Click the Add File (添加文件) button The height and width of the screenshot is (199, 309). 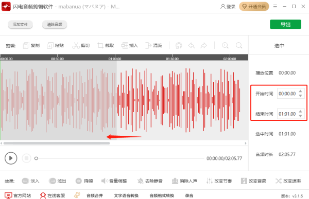(20, 24)
